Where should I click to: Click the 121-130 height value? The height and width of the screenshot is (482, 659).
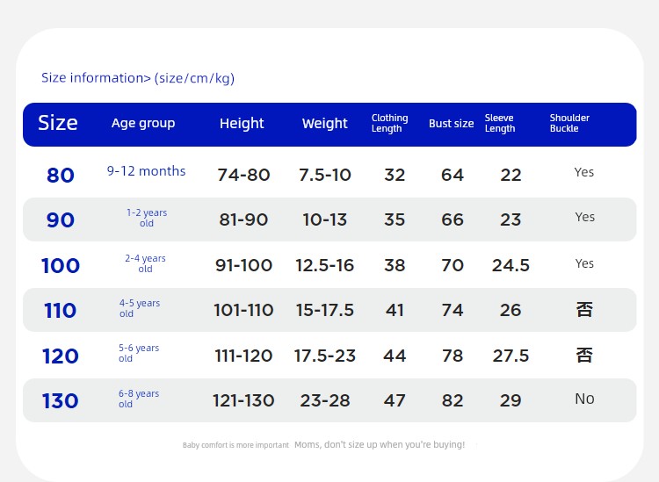[243, 400]
